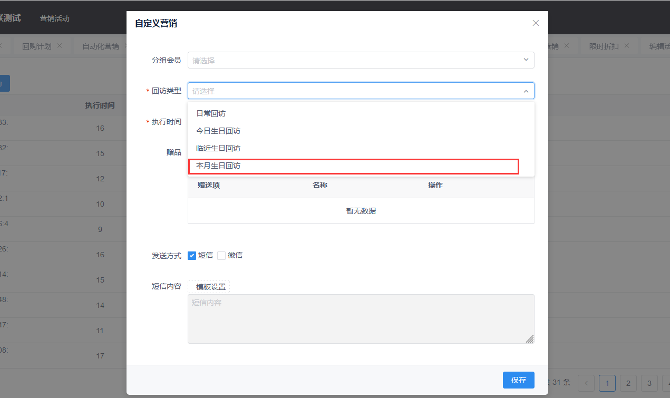Go to page 3 of the list
Screen dimensions: 670x398
(x=649, y=383)
